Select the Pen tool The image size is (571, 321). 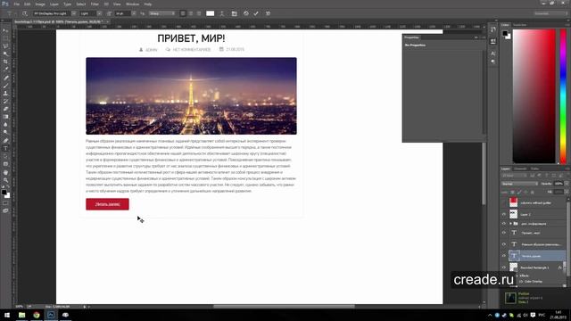5,141
